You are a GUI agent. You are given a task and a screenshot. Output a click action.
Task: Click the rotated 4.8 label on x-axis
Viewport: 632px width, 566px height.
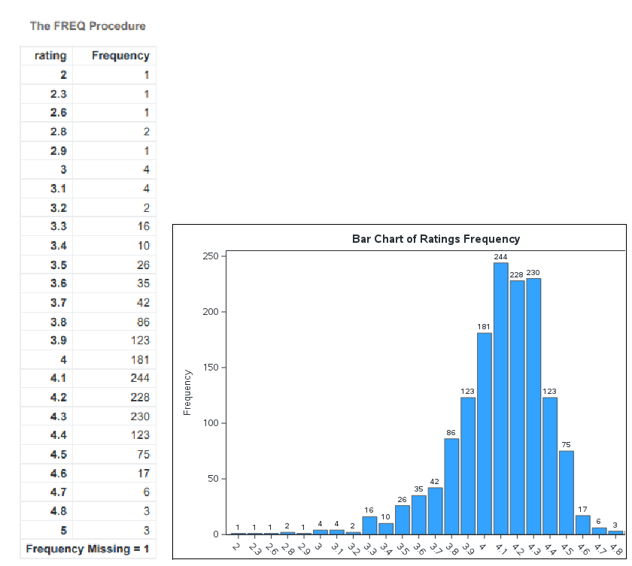coord(616,549)
